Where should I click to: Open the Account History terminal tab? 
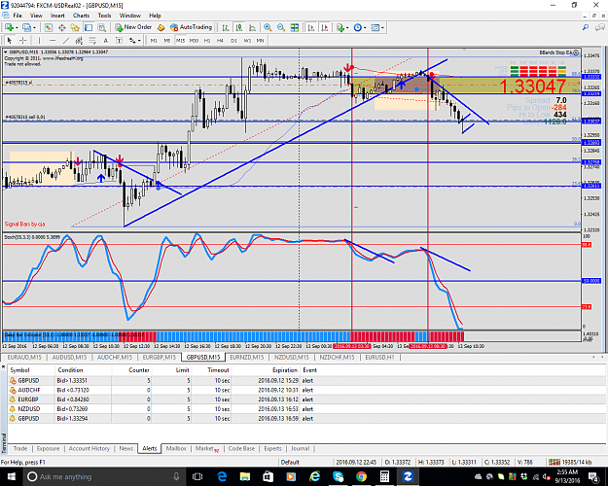click(x=89, y=448)
